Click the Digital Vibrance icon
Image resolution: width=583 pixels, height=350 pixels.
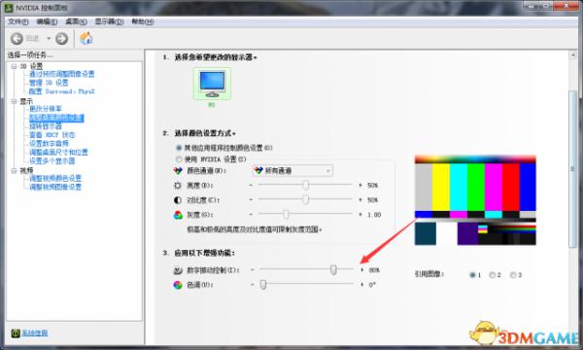click(178, 270)
